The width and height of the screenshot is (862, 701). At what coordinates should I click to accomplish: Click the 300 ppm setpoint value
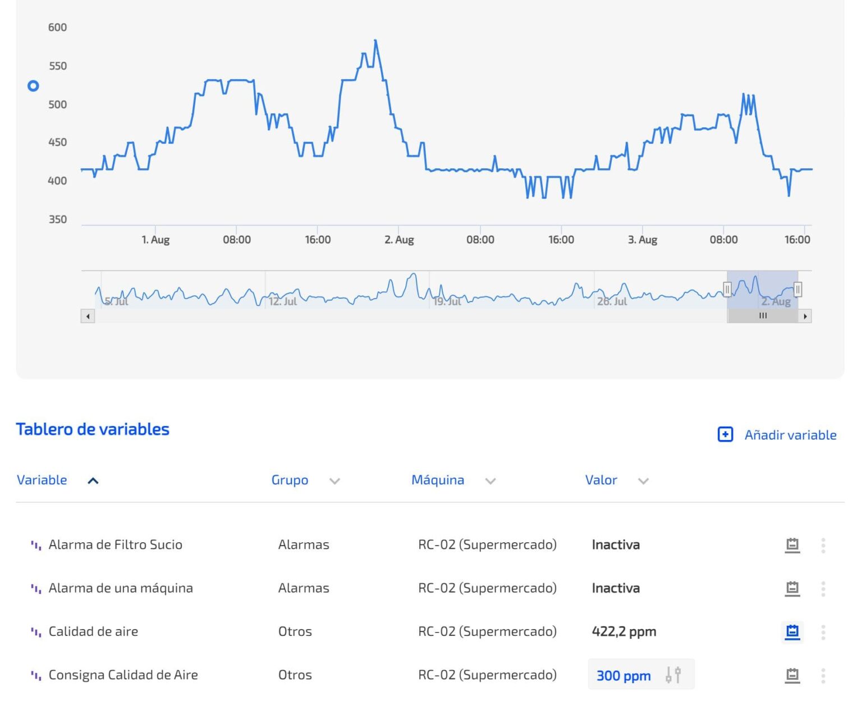[x=623, y=676]
